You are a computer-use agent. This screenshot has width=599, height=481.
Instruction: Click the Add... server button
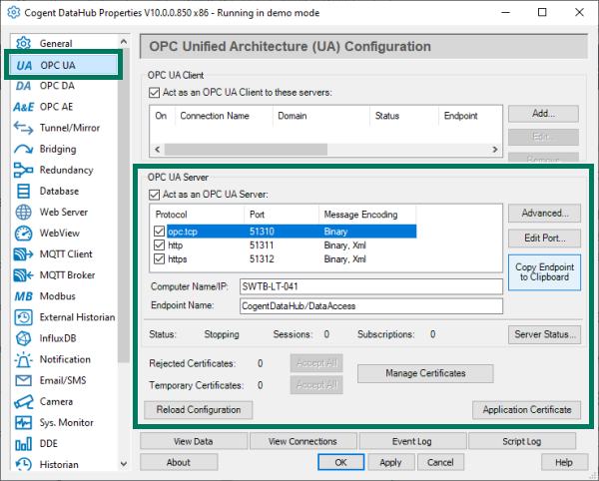point(543,114)
